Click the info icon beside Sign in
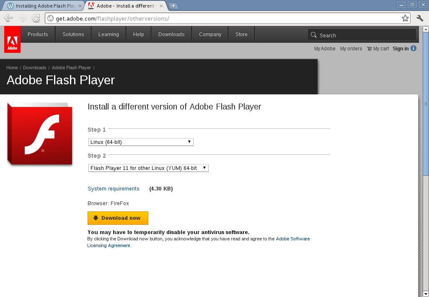Viewport: 429px width, 297px height. click(x=413, y=48)
